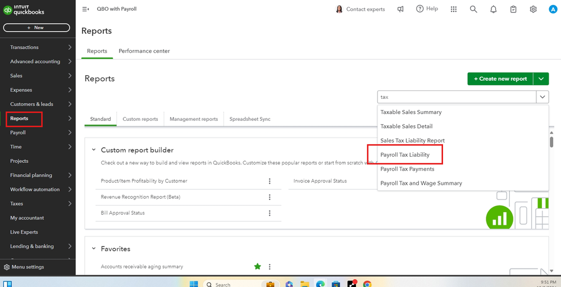Screen dimensions: 561x287
Task: Click the report search input field
Action: (x=457, y=97)
